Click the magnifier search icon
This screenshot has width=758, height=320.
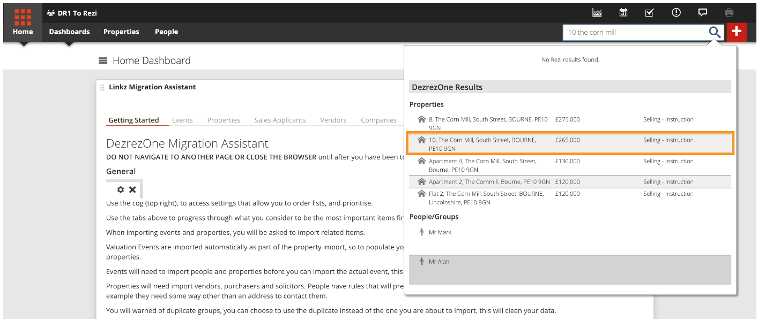[x=715, y=32]
